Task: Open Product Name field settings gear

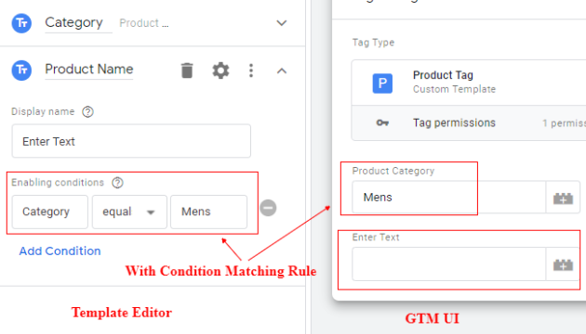Action: pos(220,71)
